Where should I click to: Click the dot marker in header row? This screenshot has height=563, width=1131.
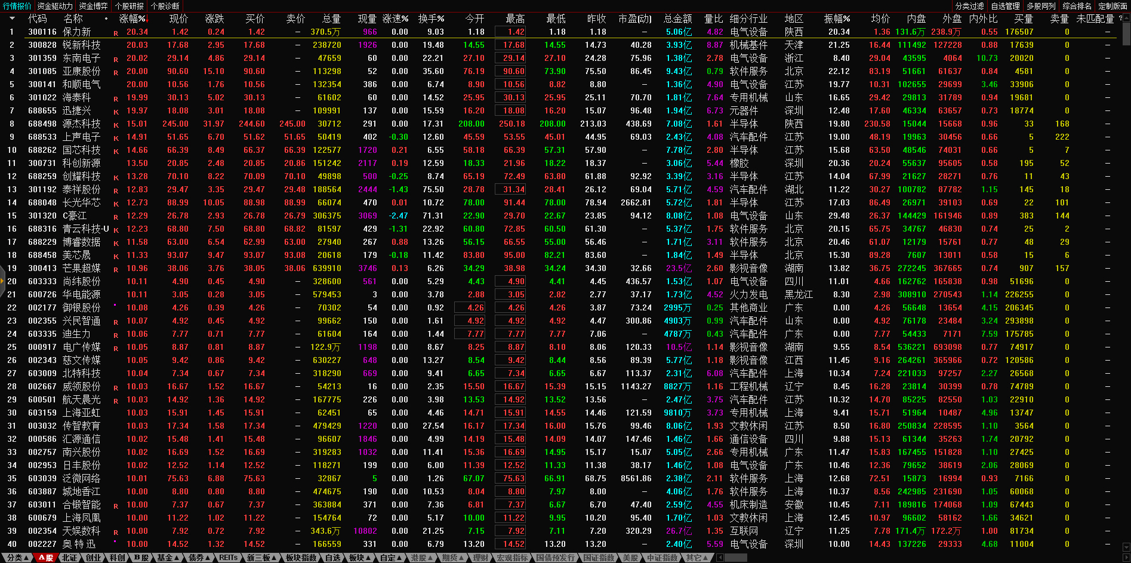tap(106, 19)
